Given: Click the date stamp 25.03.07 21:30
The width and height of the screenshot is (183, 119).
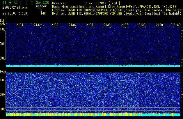Looking at the screenshot, I should pos(15,13).
